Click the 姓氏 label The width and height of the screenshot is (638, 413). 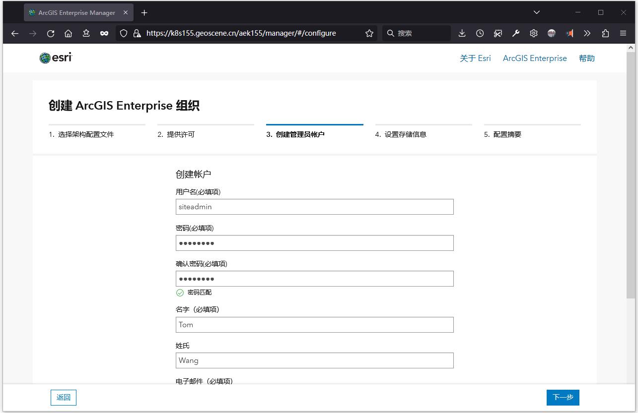point(183,346)
